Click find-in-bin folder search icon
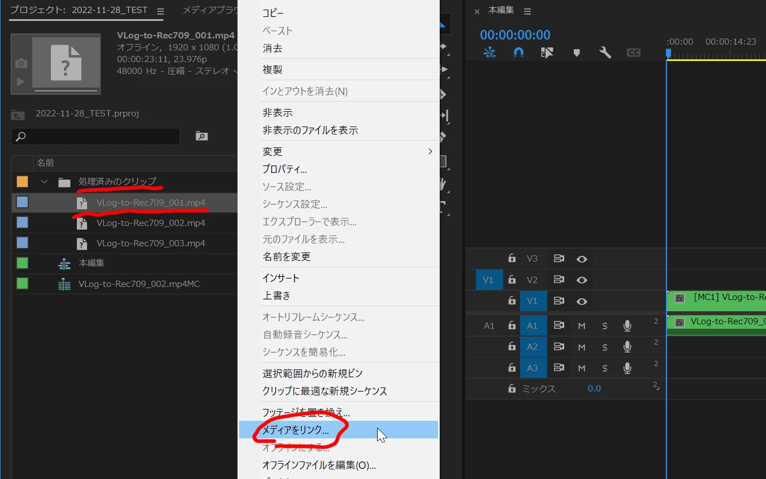 [x=202, y=136]
